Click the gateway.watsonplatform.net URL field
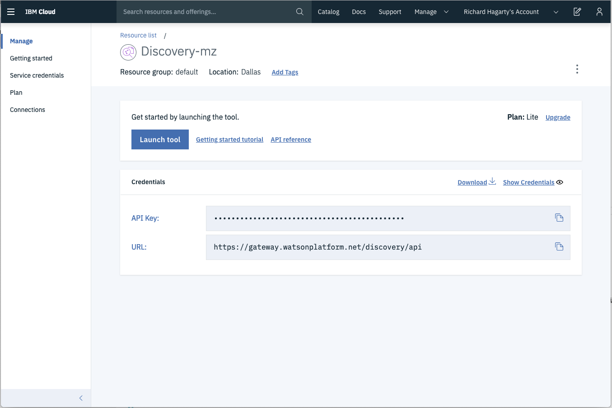Screen dimensions: 612x408 (x=388, y=247)
